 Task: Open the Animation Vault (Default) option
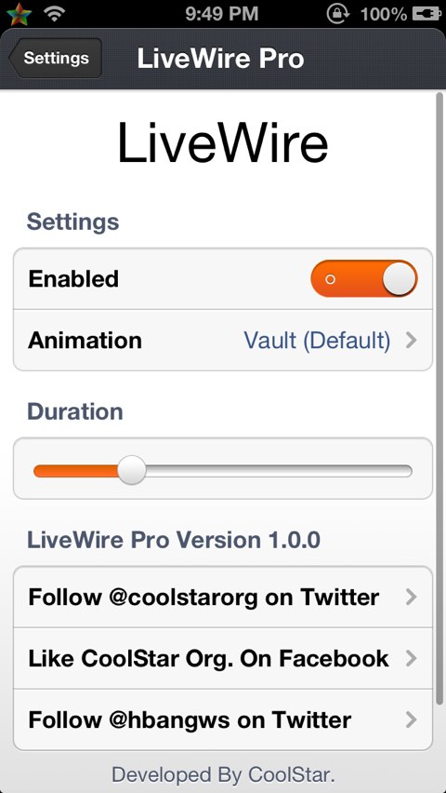click(x=223, y=341)
